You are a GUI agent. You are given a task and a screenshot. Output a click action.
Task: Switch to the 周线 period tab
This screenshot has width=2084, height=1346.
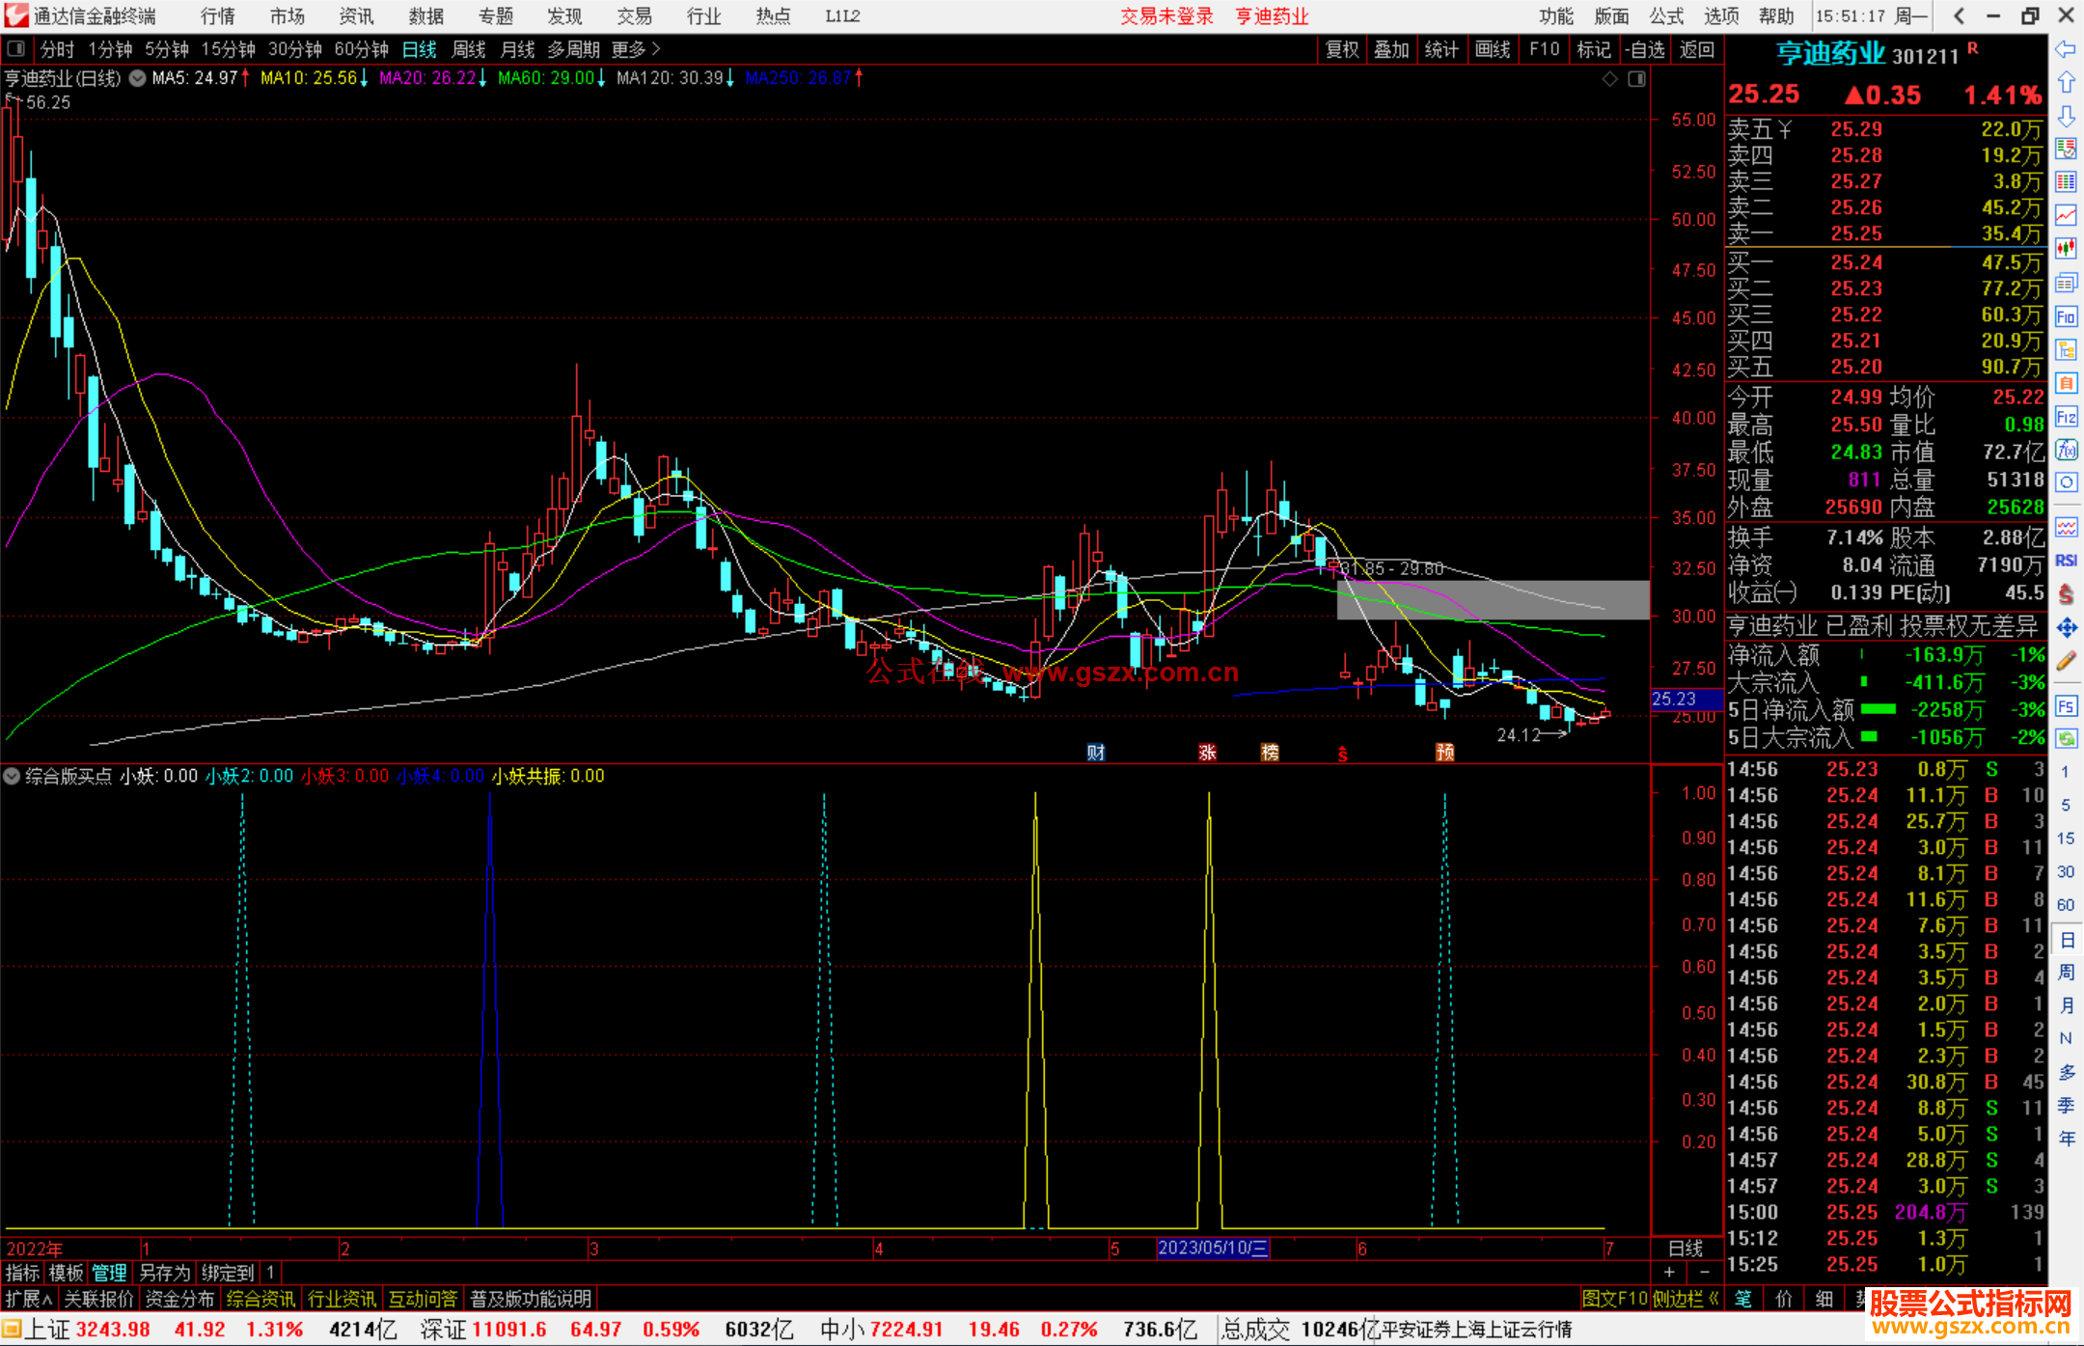tap(469, 48)
